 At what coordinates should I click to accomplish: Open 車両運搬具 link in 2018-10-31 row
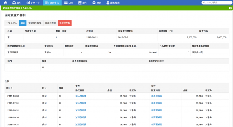[x=157, y=124]
